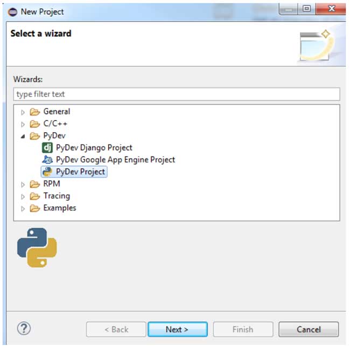Click the Python icon beside PyDev Project
Image resolution: width=350 pixels, height=347 pixels.
pyautogui.click(x=47, y=172)
